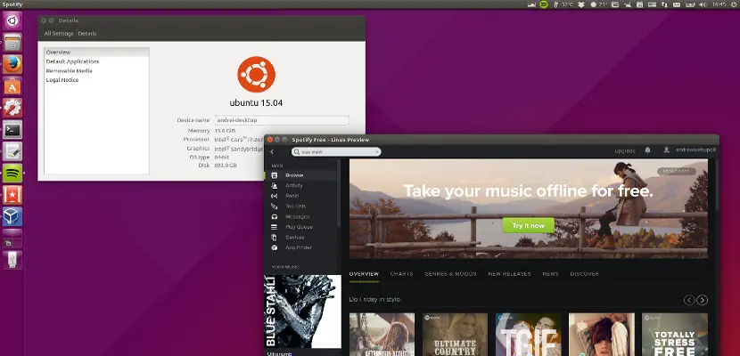Open Ubuntu Software Center launcher icon
Image resolution: width=740 pixels, height=356 pixels.
(12, 86)
